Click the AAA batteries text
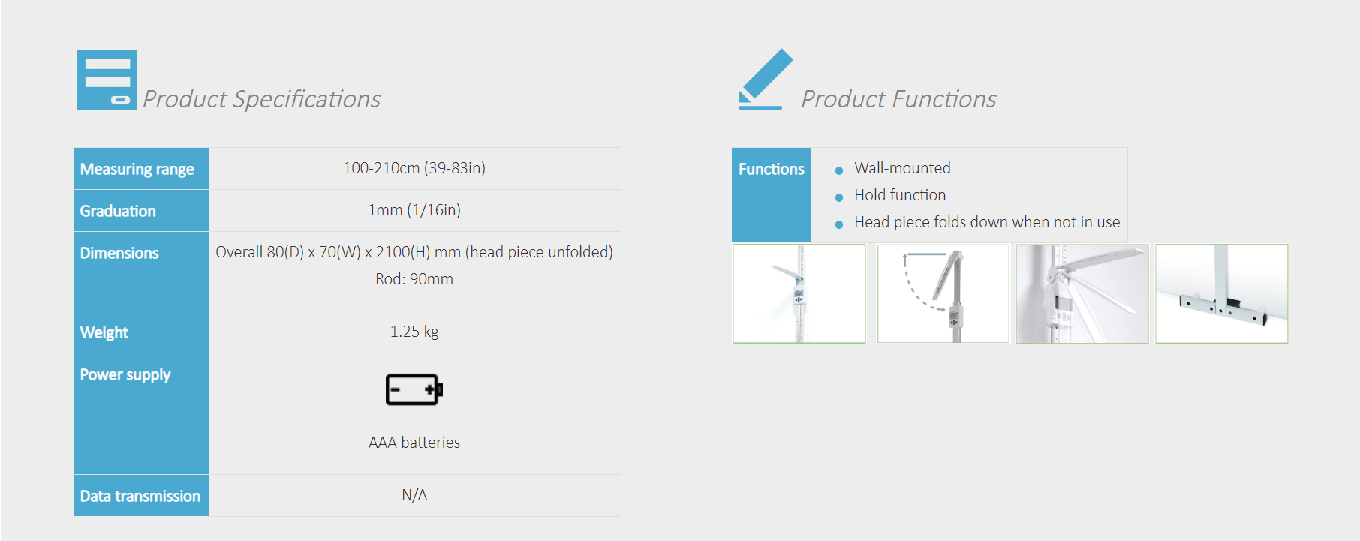Viewport: 1360px width, 541px height. [414, 443]
